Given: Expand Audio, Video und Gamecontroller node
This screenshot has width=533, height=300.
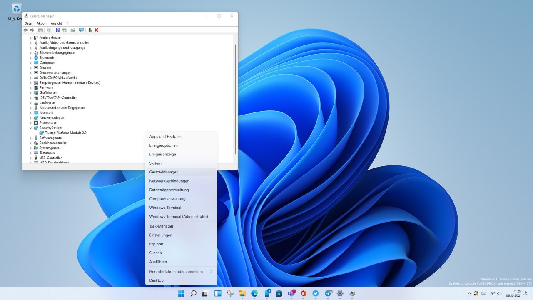Looking at the screenshot, I should [31, 43].
